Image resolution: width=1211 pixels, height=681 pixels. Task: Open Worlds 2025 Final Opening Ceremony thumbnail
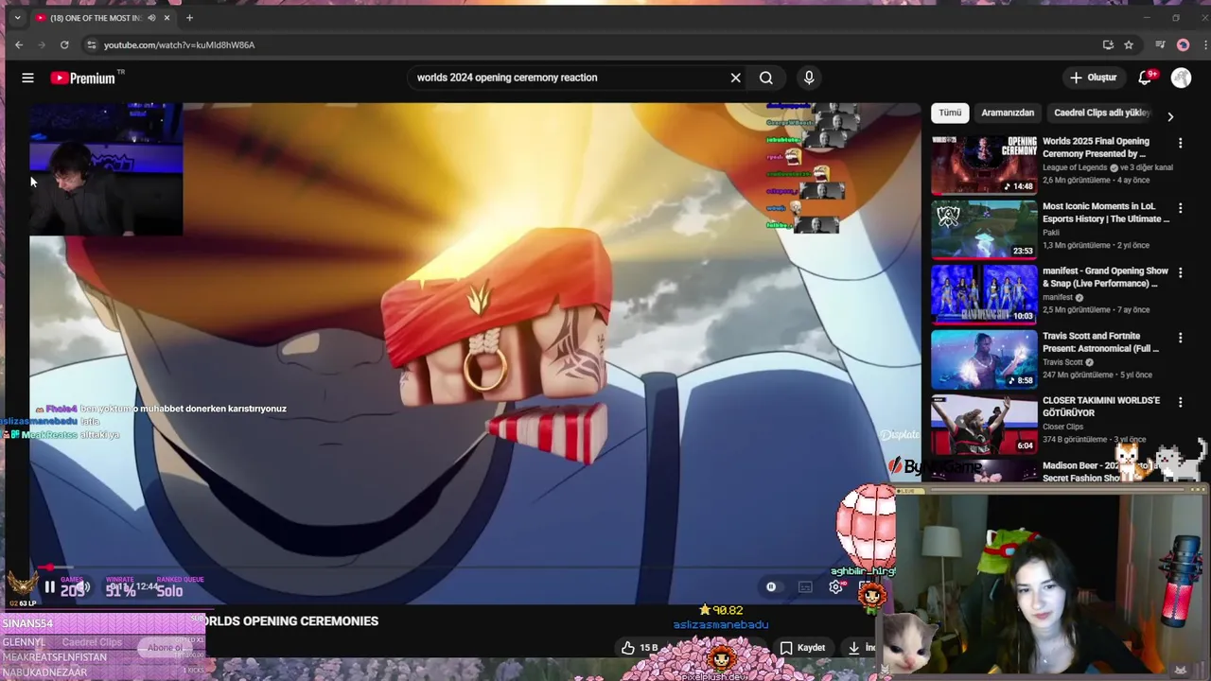click(984, 165)
